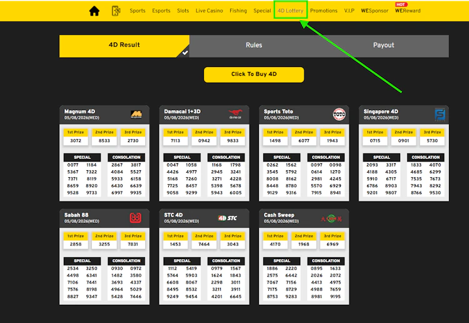The image size is (469, 323).
Task: Click Cash Sweep 1st Prize number 4170
Action: click(275, 244)
